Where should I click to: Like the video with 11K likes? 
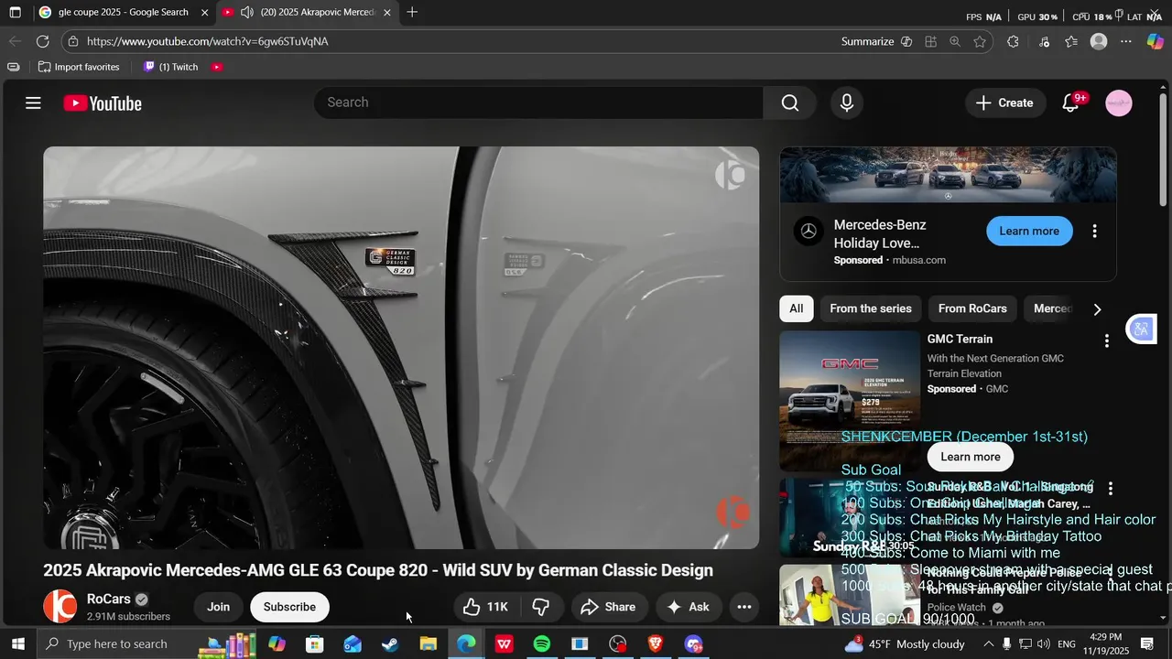(486, 607)
